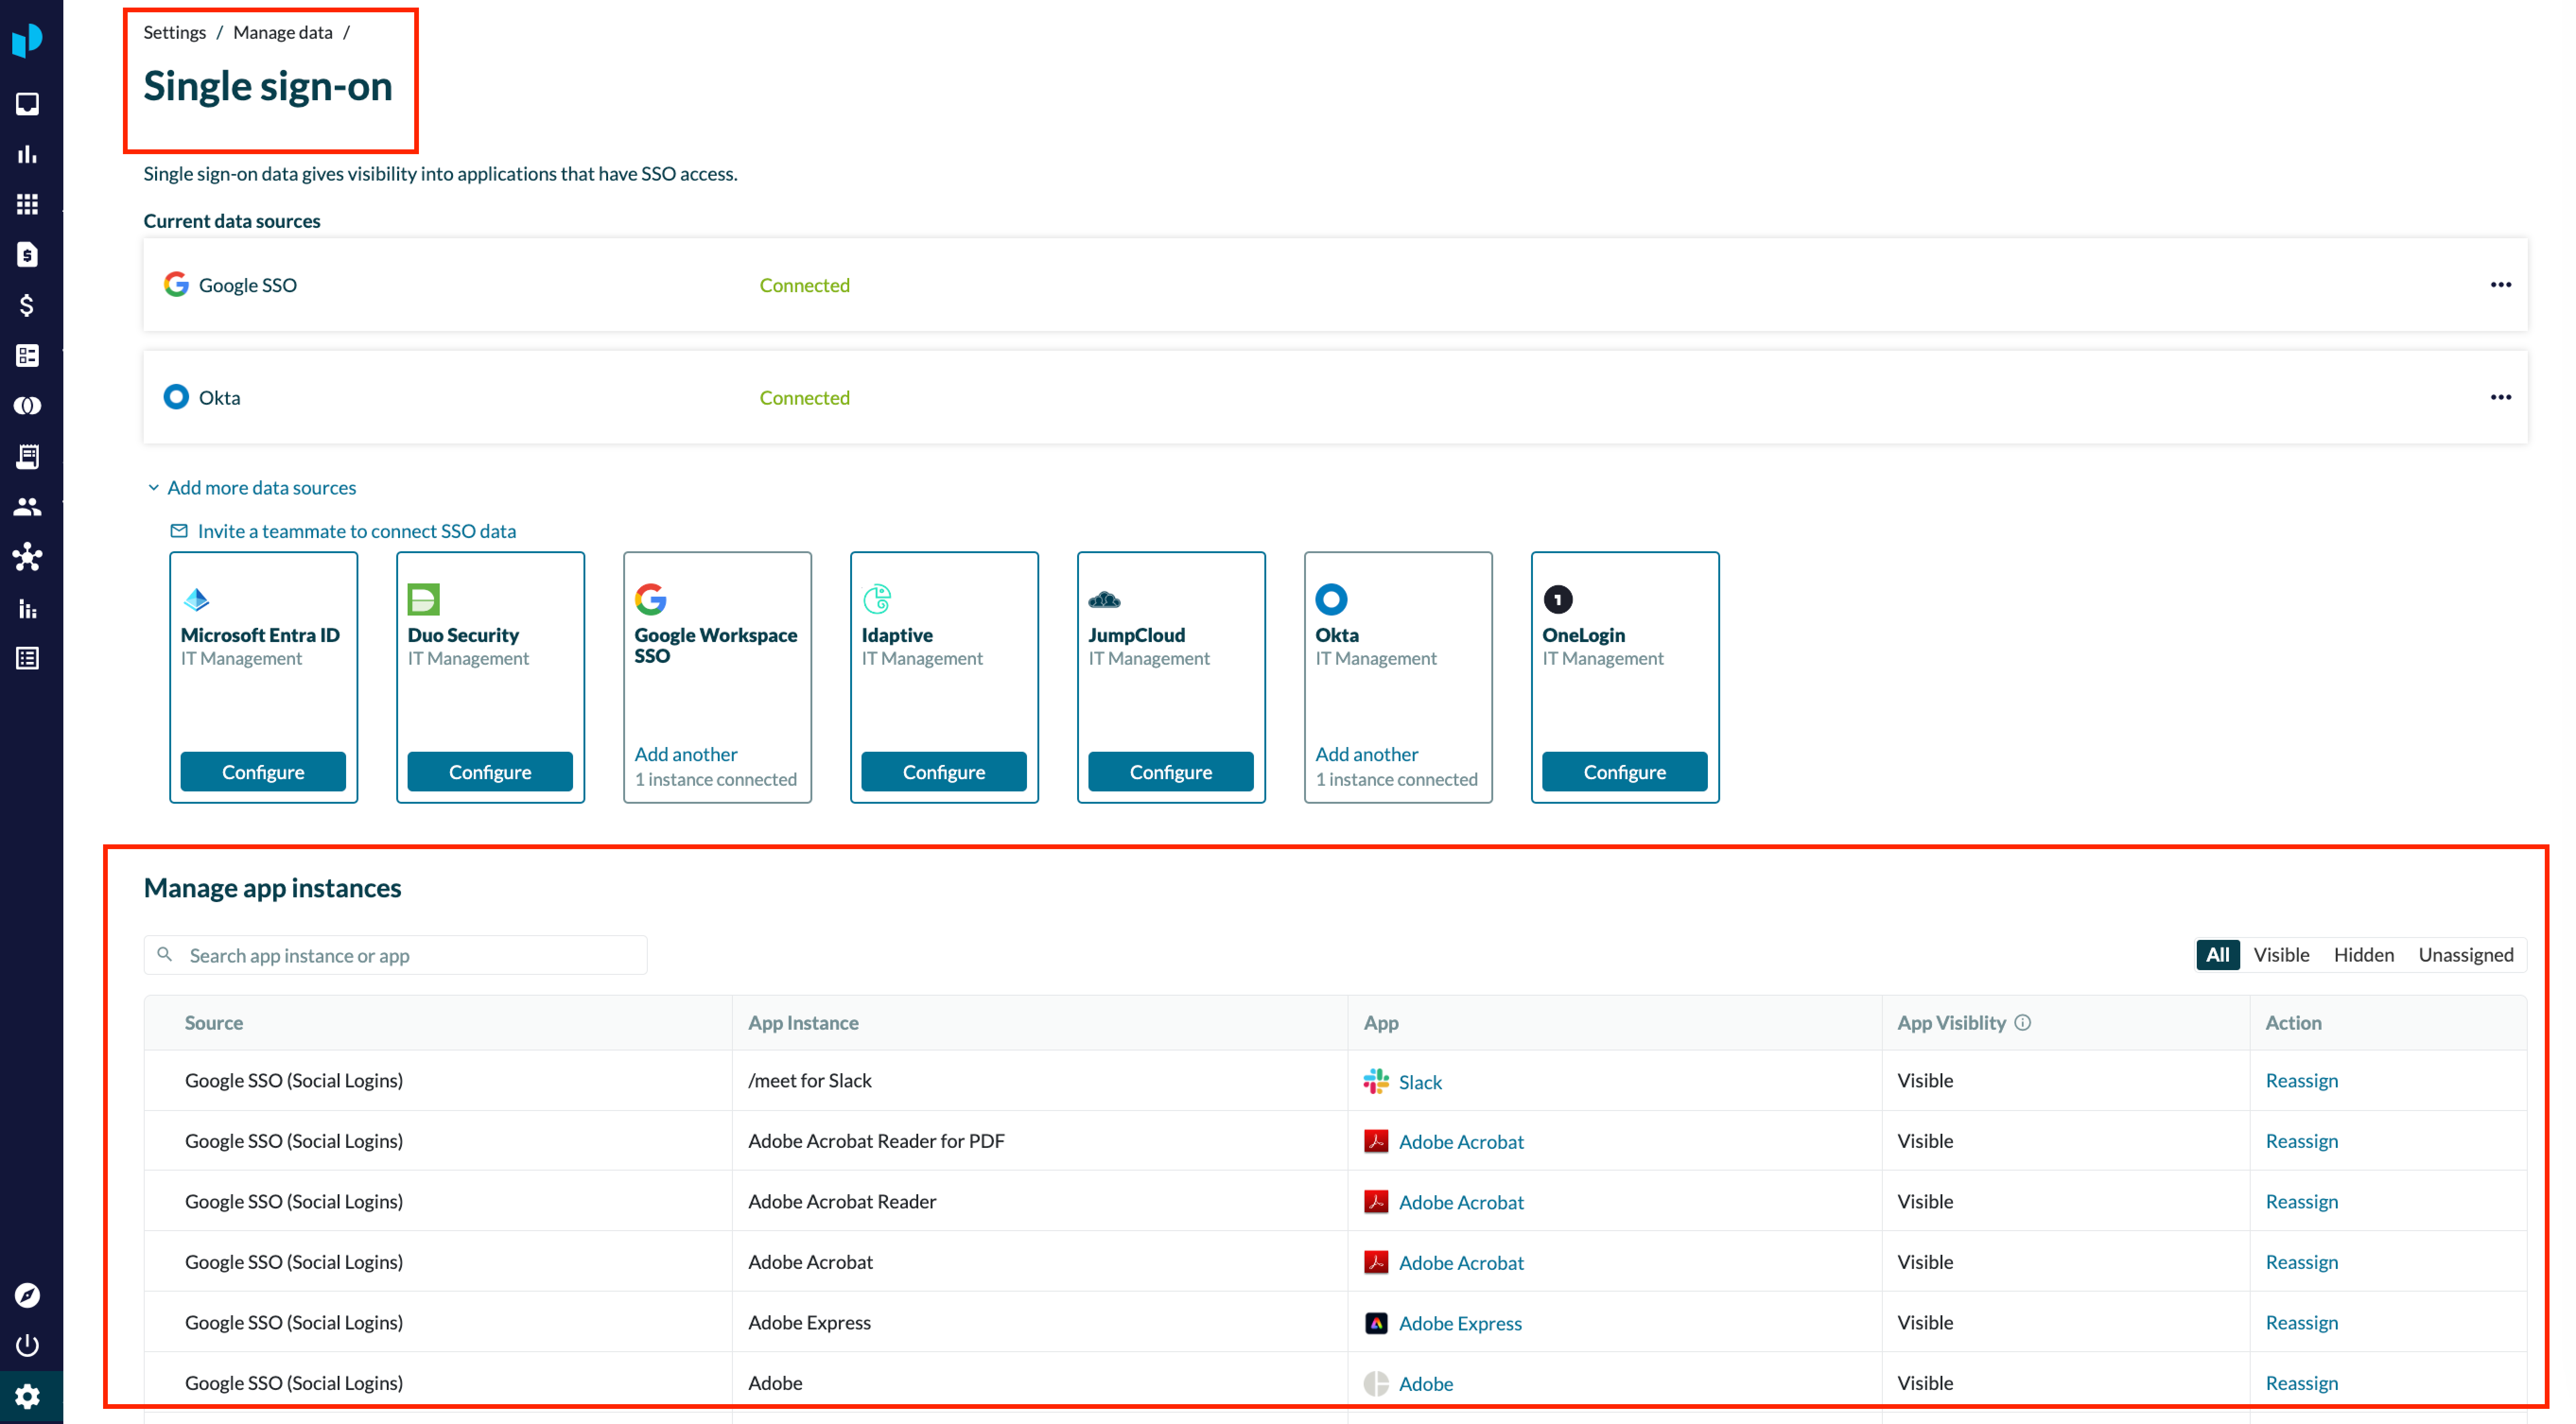The width and height of the screenshot is (2576, 1424).
Task: Open Okta three-dot options menu
Action: tap(2500, 397)
